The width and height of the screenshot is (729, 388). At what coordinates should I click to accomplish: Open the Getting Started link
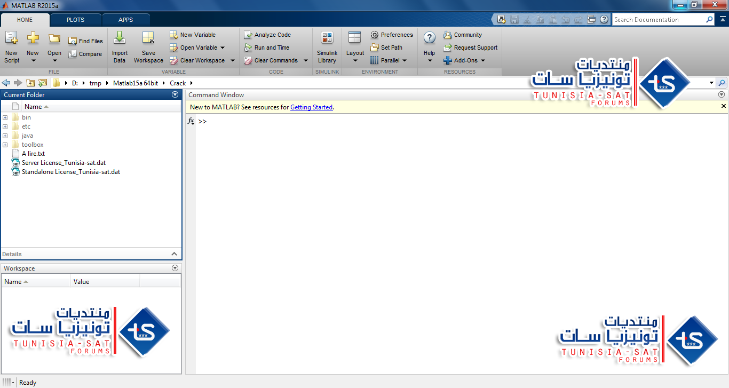[x=311, y=107]
